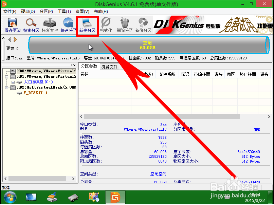Open the Windows Start orb
The width and height of the screenshot is (274, 205).
[x=10, y=198]
